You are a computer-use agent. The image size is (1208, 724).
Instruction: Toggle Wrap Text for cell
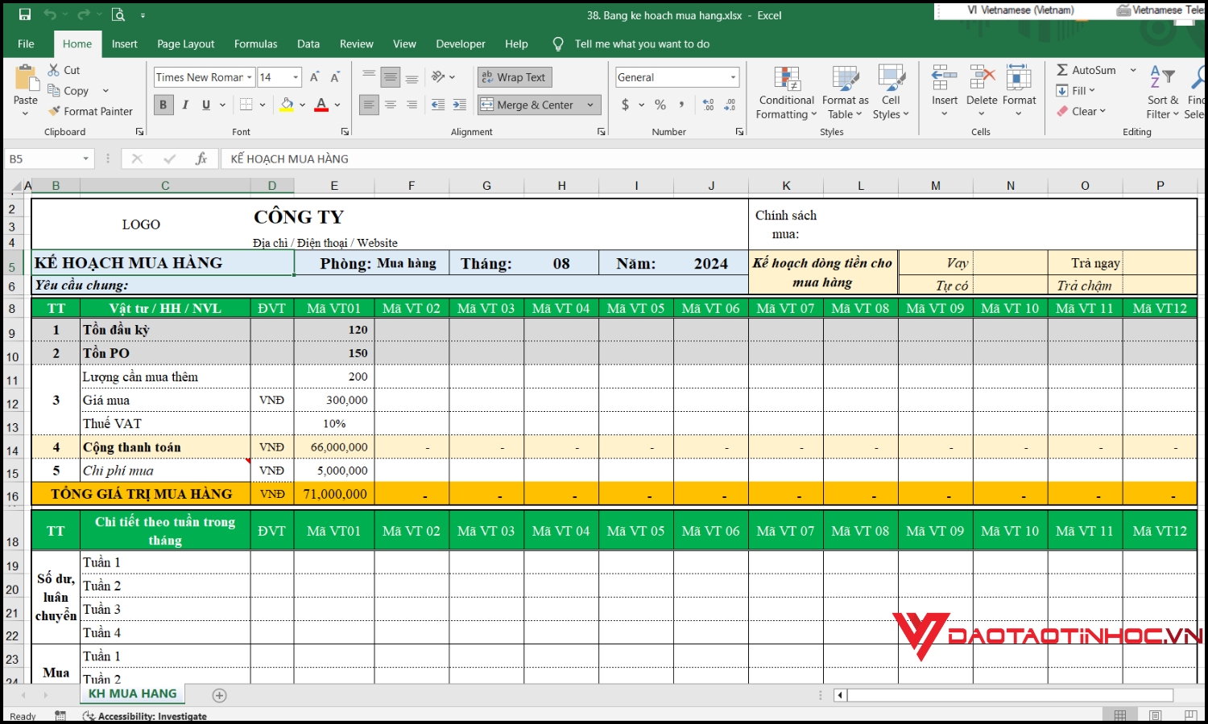pyautogui.click(x=514, y=77)
